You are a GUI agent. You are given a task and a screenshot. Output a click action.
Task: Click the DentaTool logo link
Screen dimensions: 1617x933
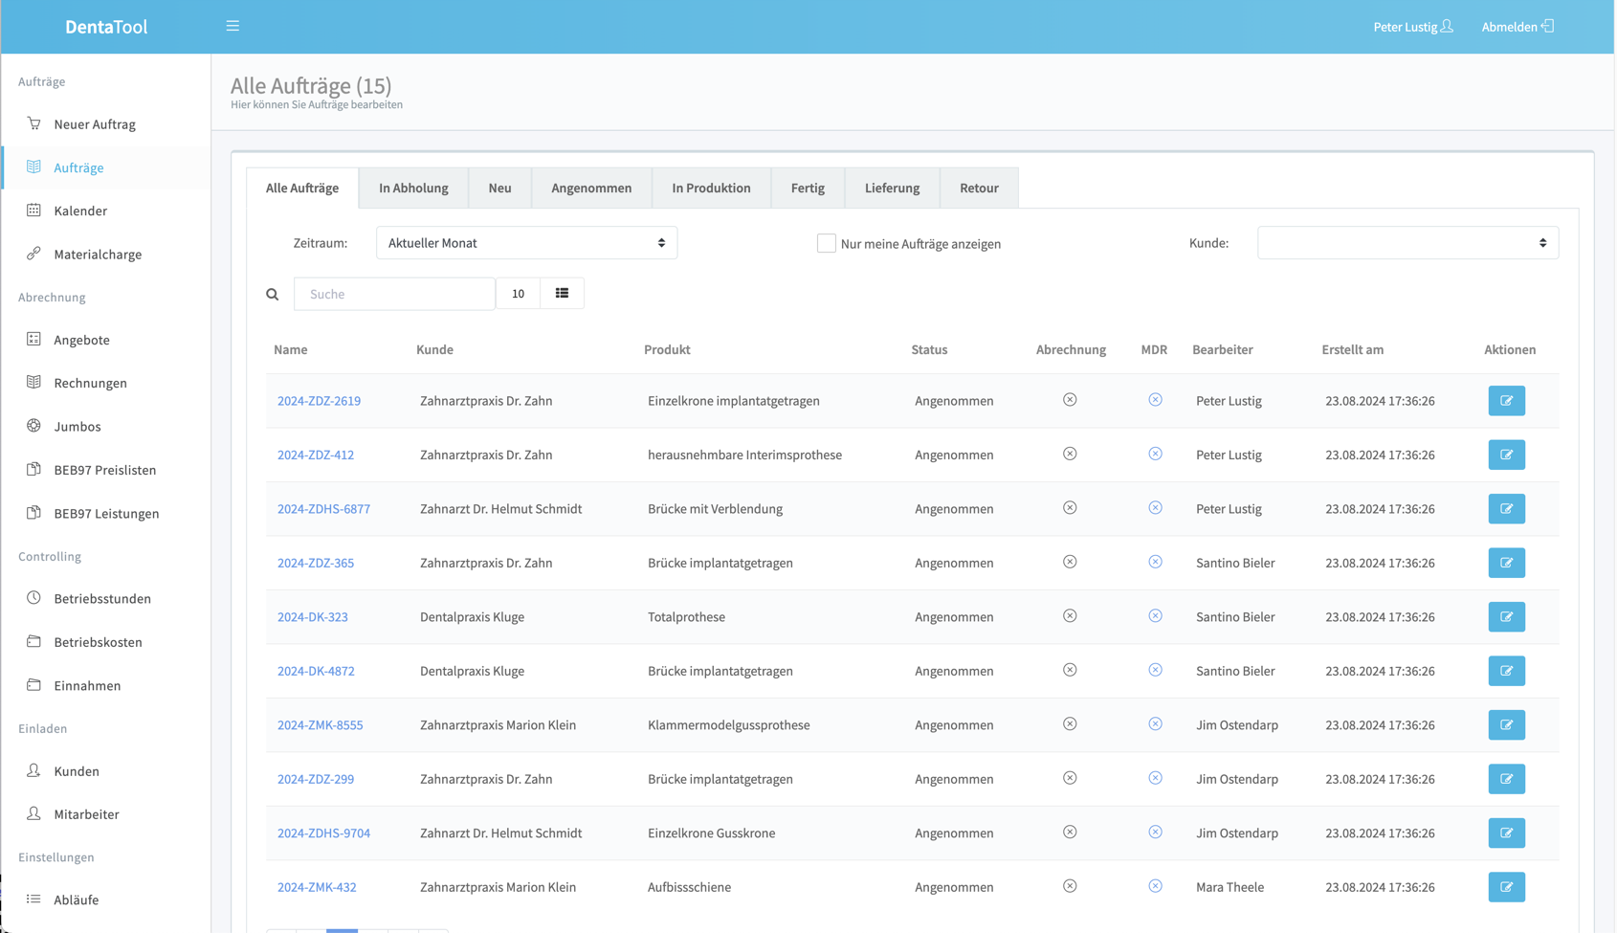(106, 27)
